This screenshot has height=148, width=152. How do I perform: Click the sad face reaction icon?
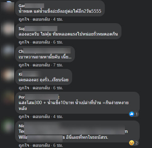[132, 143]
